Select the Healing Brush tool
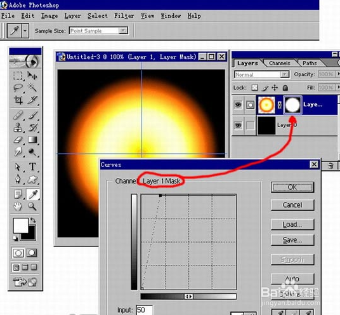340x315 pixels. tap(18, 116)
